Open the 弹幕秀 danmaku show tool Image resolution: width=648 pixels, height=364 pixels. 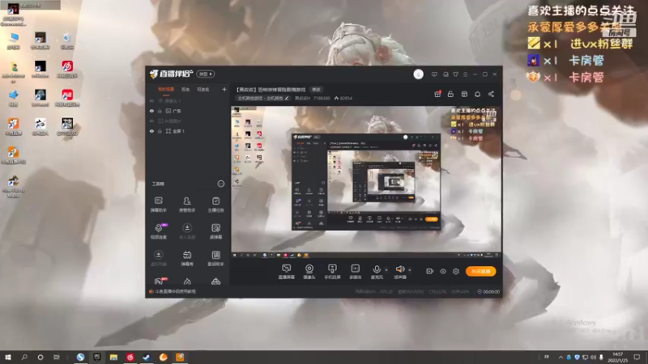click(x=187, y=258)
